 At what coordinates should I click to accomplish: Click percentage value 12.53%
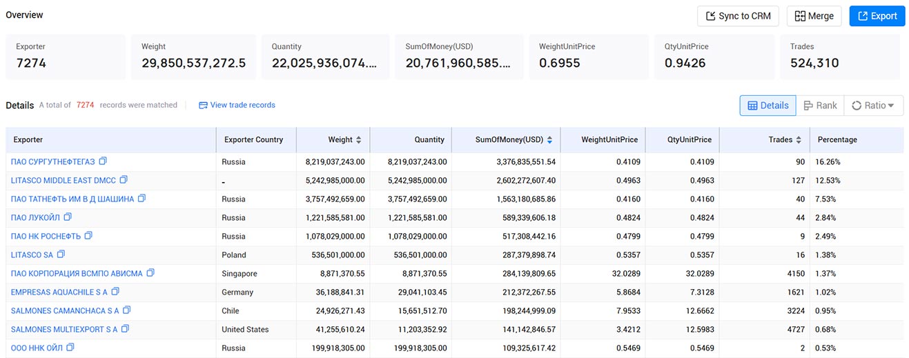point(828,180)
